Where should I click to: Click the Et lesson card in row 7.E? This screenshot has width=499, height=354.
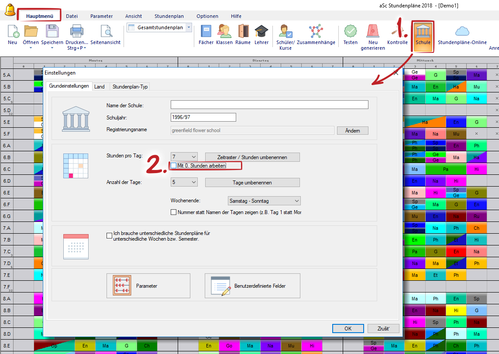pos(435,275)
